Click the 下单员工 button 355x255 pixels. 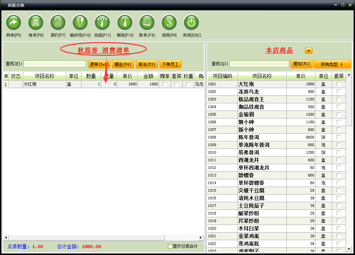click(x=171, y=64)
